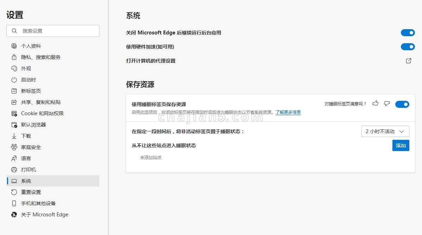Image resolution: width=422 pixels, height=235 pixels.
Task: Open 家庭安全 settings
Action: (x=53, y=147)
